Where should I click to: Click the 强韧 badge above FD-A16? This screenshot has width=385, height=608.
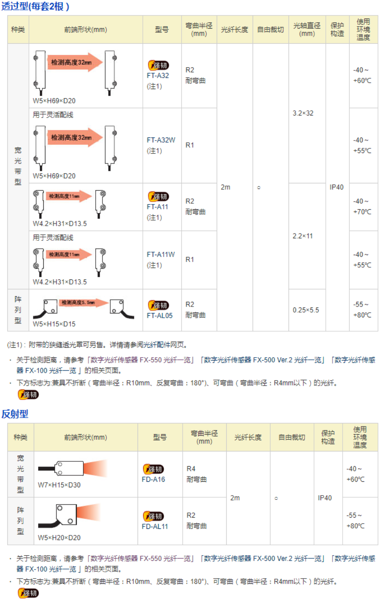coord(154,469)
